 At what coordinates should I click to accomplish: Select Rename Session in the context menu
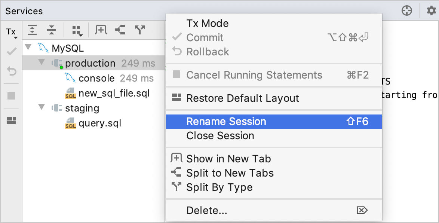pos(226,121)
